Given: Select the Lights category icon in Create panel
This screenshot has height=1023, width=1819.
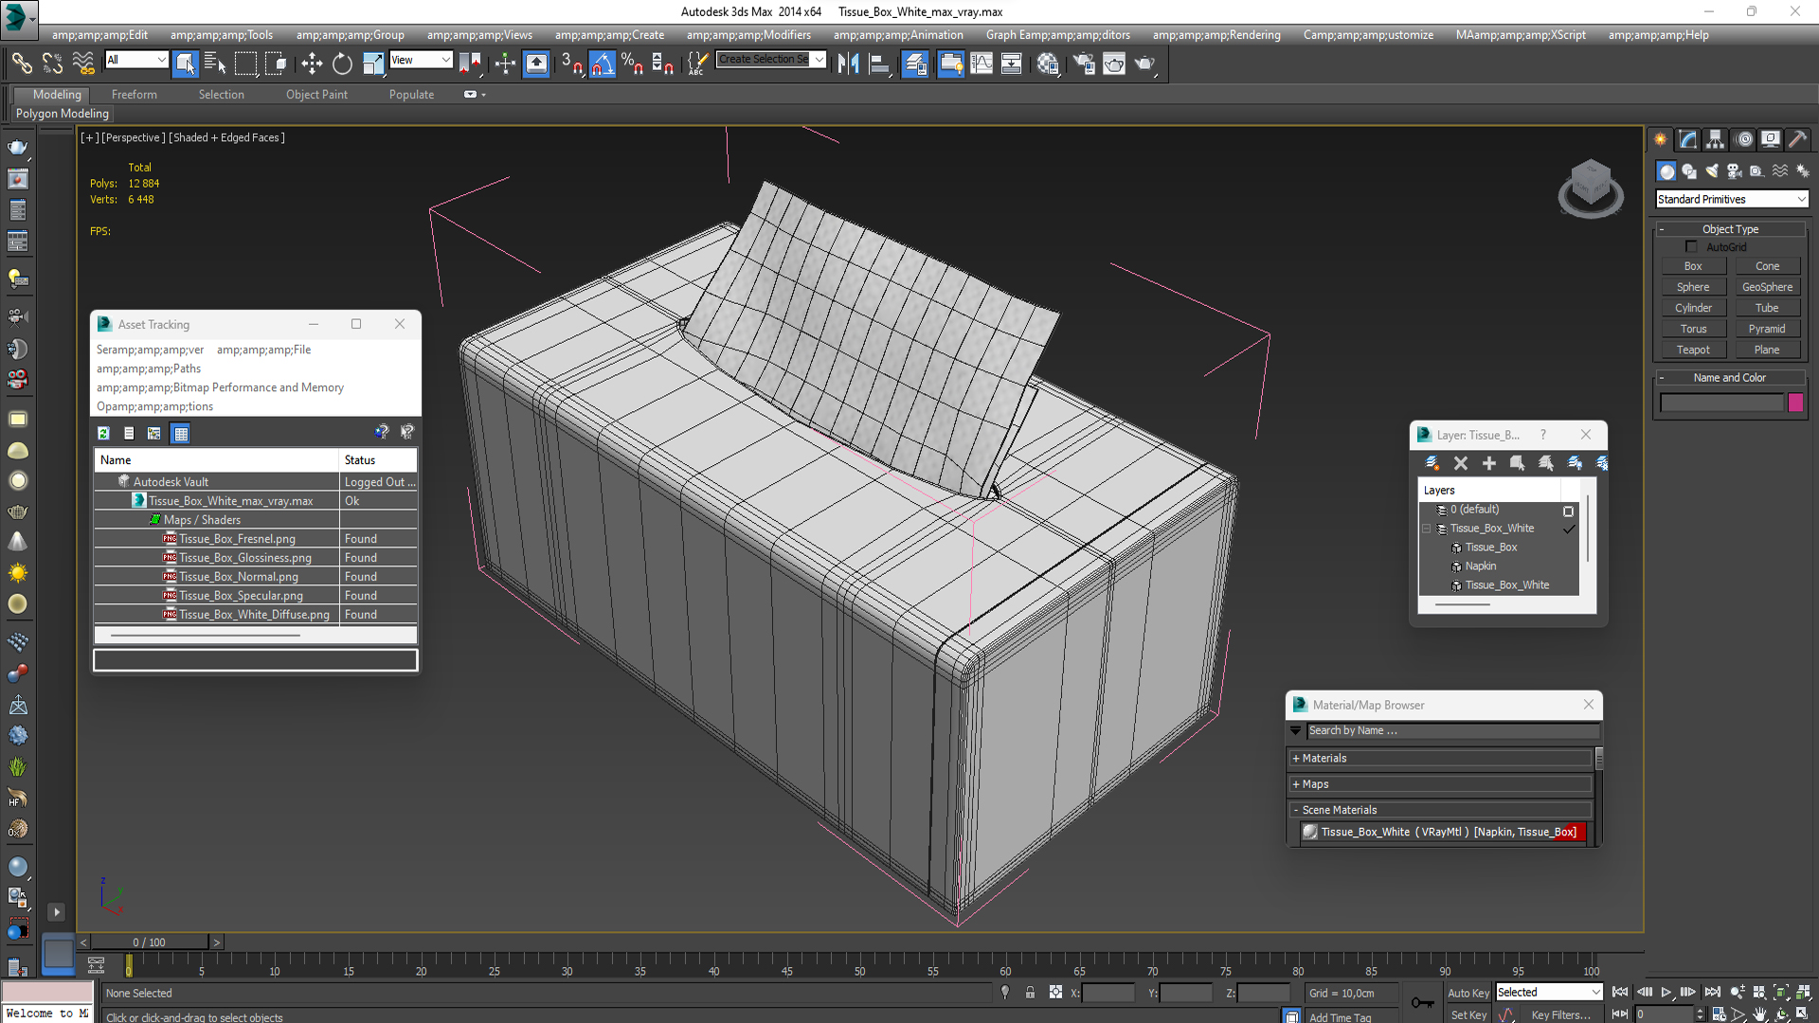Looking at the screenshot, I should (1712, 171).
